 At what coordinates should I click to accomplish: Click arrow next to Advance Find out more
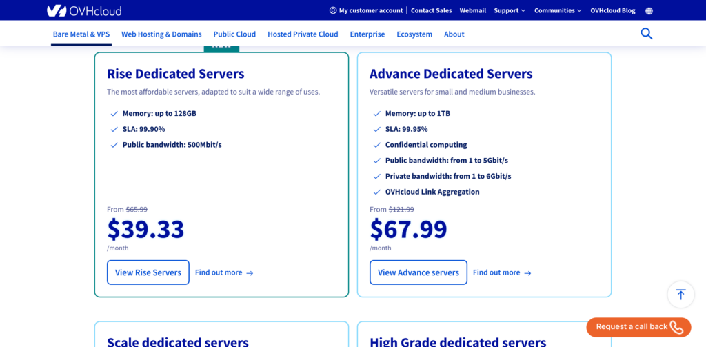pos(527,273)
